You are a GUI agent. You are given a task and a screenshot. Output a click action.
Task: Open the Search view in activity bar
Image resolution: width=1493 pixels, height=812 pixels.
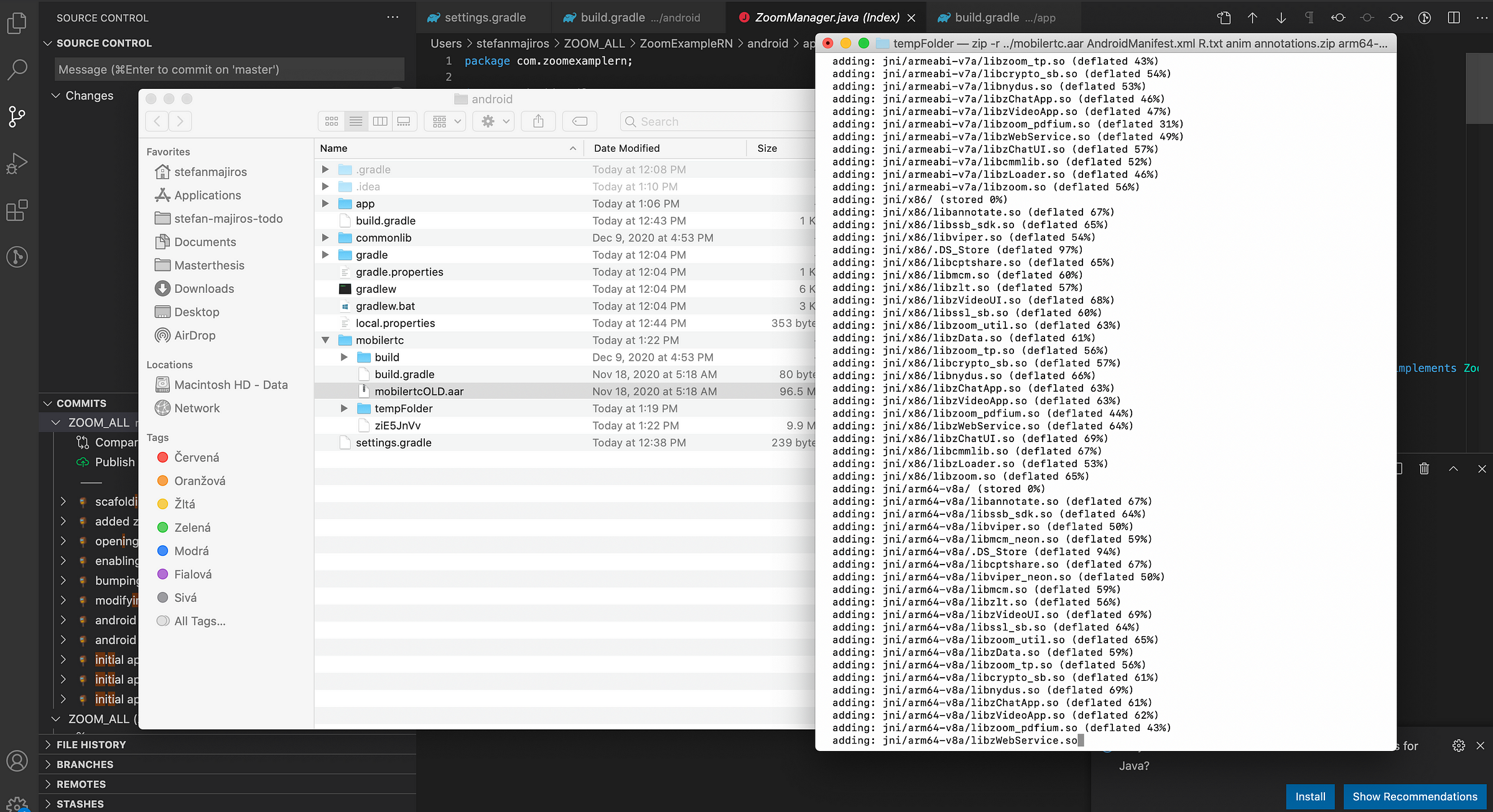(17, 70)
